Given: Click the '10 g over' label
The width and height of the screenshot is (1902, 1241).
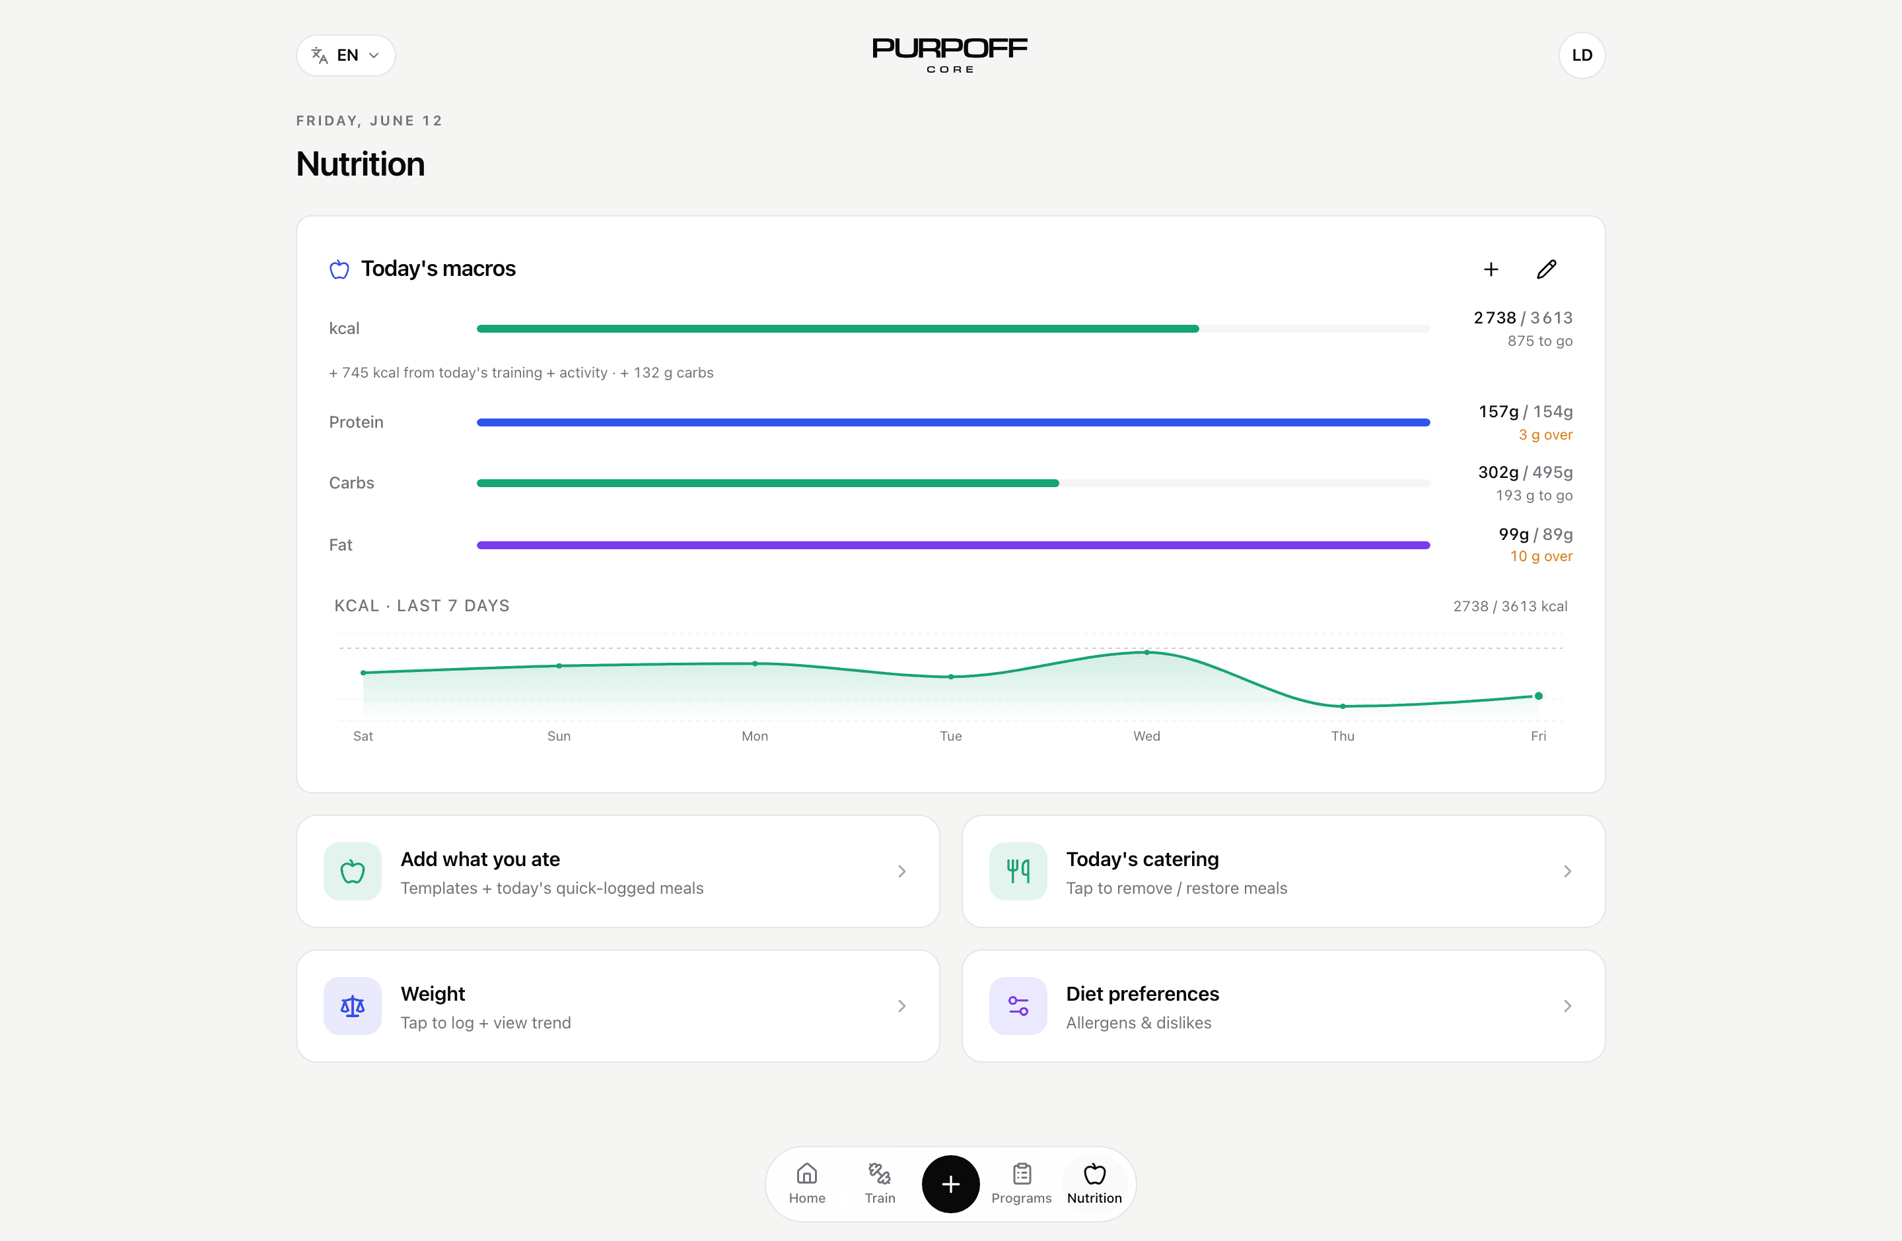Looking at the screenshot, I should click(1541, 556).
